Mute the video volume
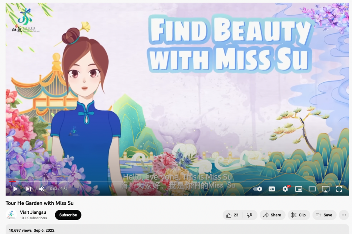Screen dimensions: 352x234 (x=42, y=189)
